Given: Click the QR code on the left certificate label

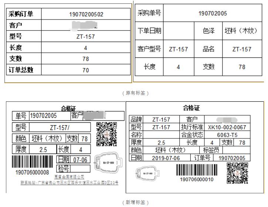Looking at the screenshot, I should coord(106,134).
